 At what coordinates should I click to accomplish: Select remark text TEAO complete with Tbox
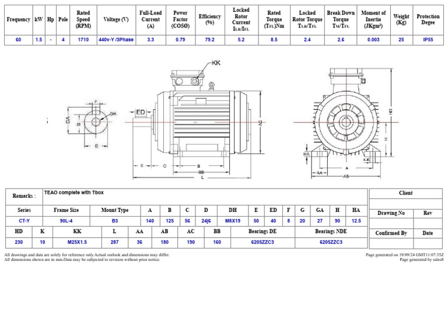click(73, 193)
